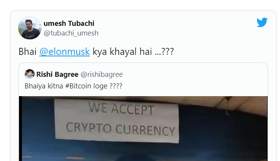Click the Twitter bird logo icon
The height and width of the screenshot is (161, 280).
coord(262,22)
